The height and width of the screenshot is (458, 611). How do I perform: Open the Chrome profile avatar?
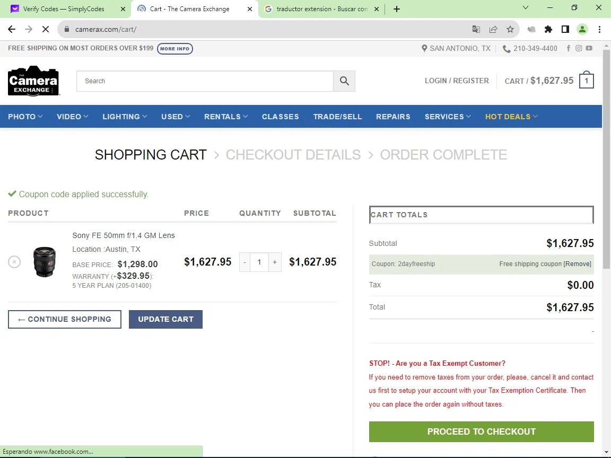582,29
